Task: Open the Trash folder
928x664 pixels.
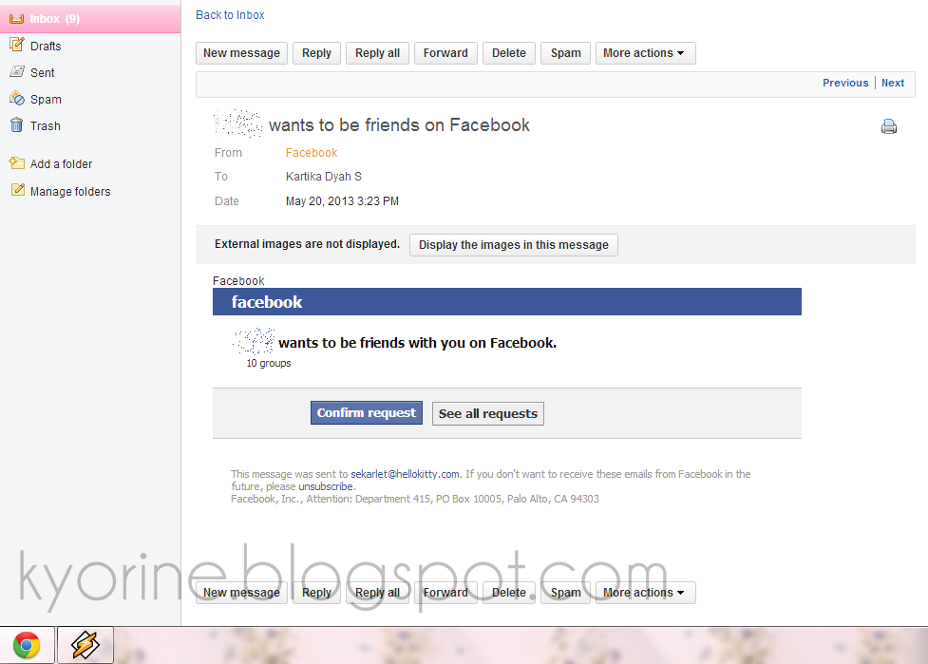Action: pos(45,126)
